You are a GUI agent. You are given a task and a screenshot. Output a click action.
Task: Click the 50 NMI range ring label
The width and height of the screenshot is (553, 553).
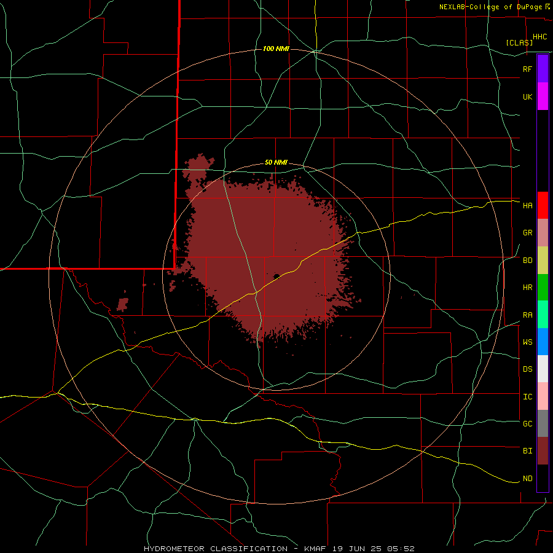(276, 163)
